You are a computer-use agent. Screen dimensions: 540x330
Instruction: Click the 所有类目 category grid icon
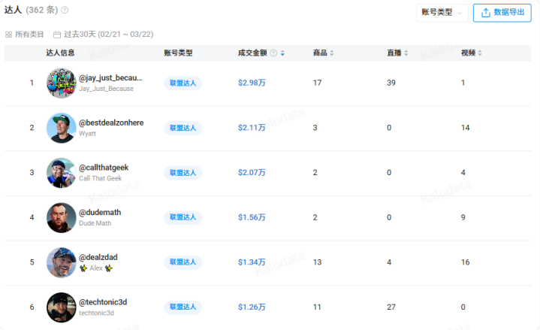(x=9, y=35)
